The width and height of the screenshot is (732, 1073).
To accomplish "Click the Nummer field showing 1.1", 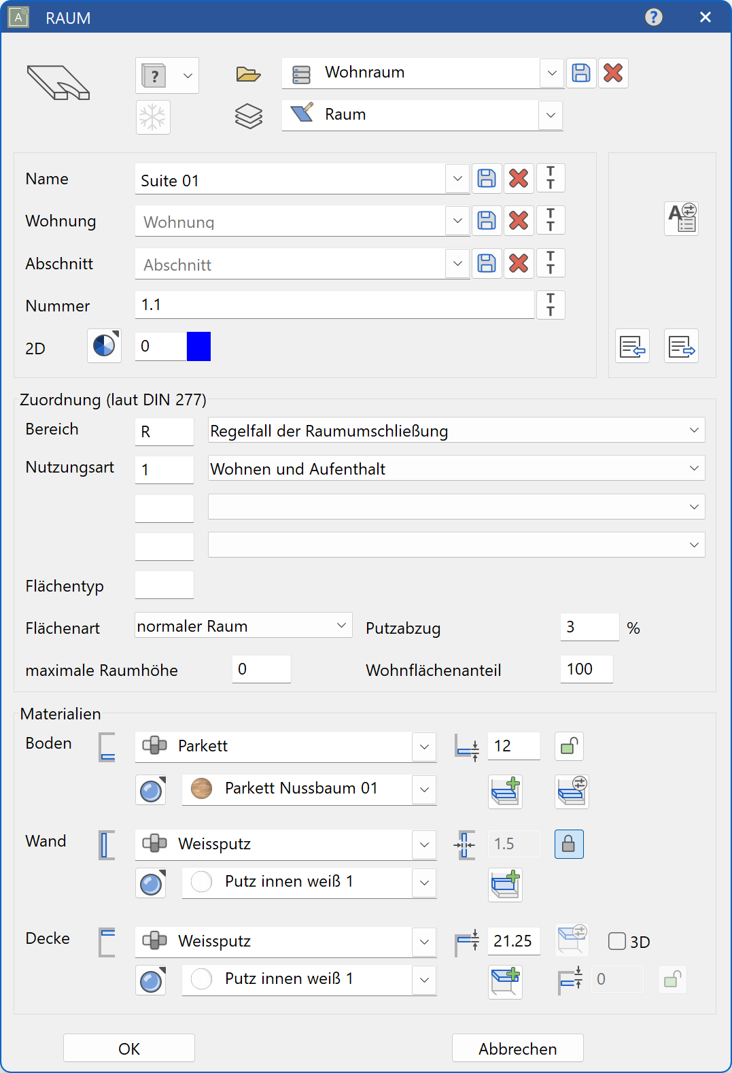I will point(334,305).
